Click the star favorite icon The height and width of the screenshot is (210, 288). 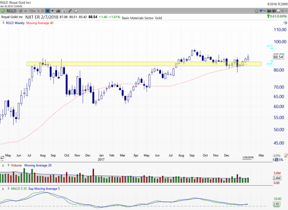click(257, 11)
